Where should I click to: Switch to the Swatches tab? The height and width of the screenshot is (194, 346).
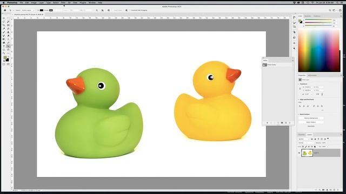coord(308,16)
